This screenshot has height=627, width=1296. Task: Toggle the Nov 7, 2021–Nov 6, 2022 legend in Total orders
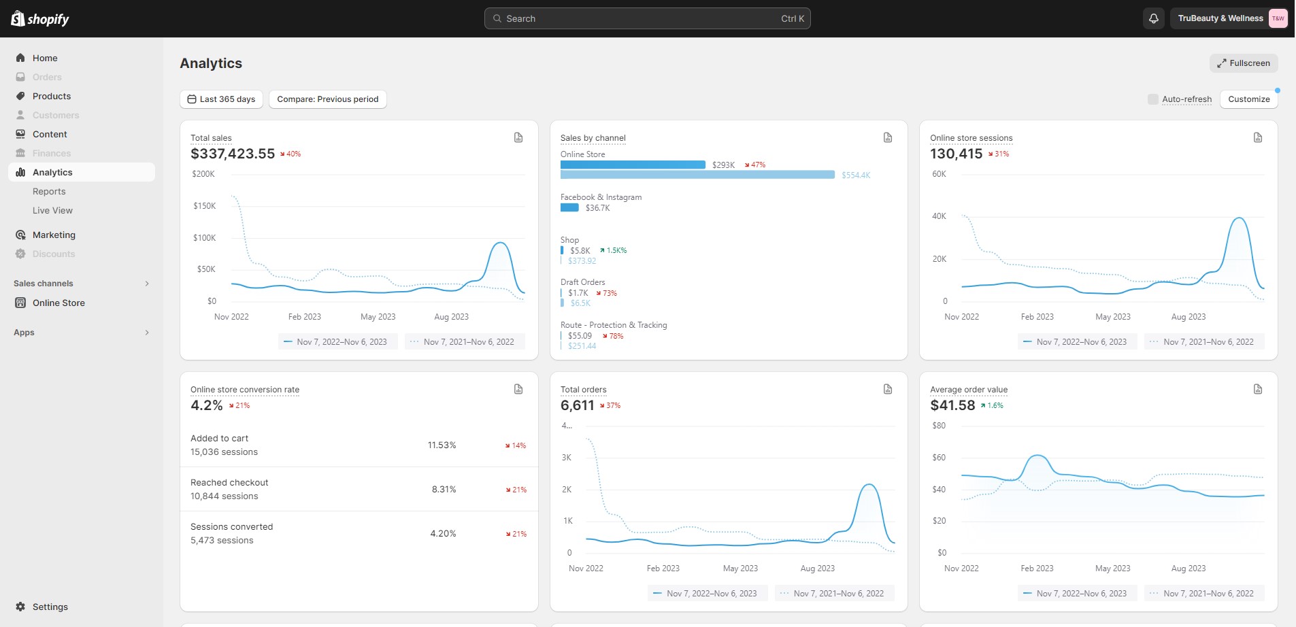pos(834,594)
